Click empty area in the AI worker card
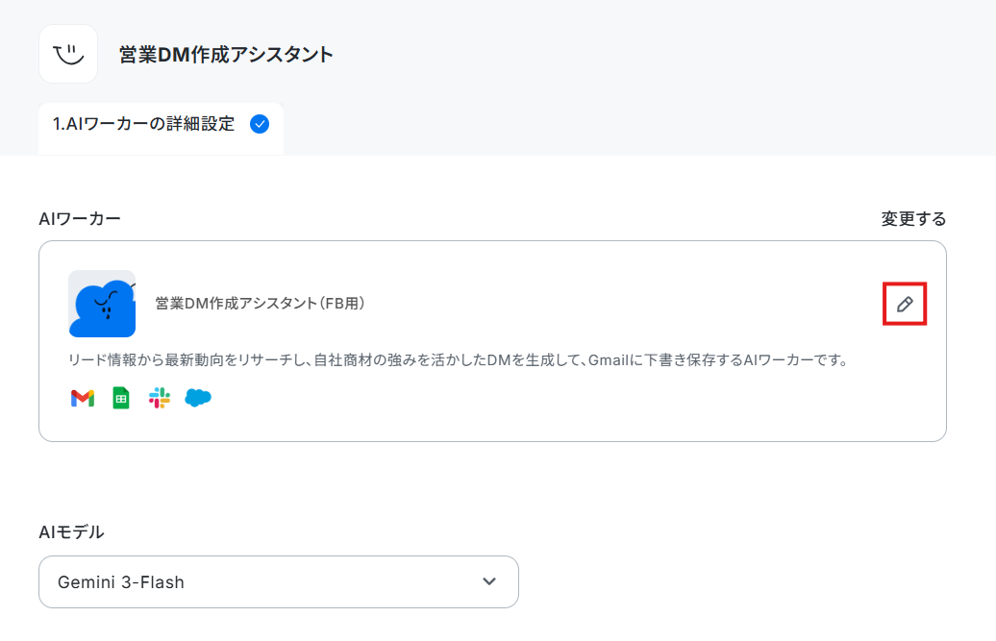The image size is (996, 641). [572, 407]
